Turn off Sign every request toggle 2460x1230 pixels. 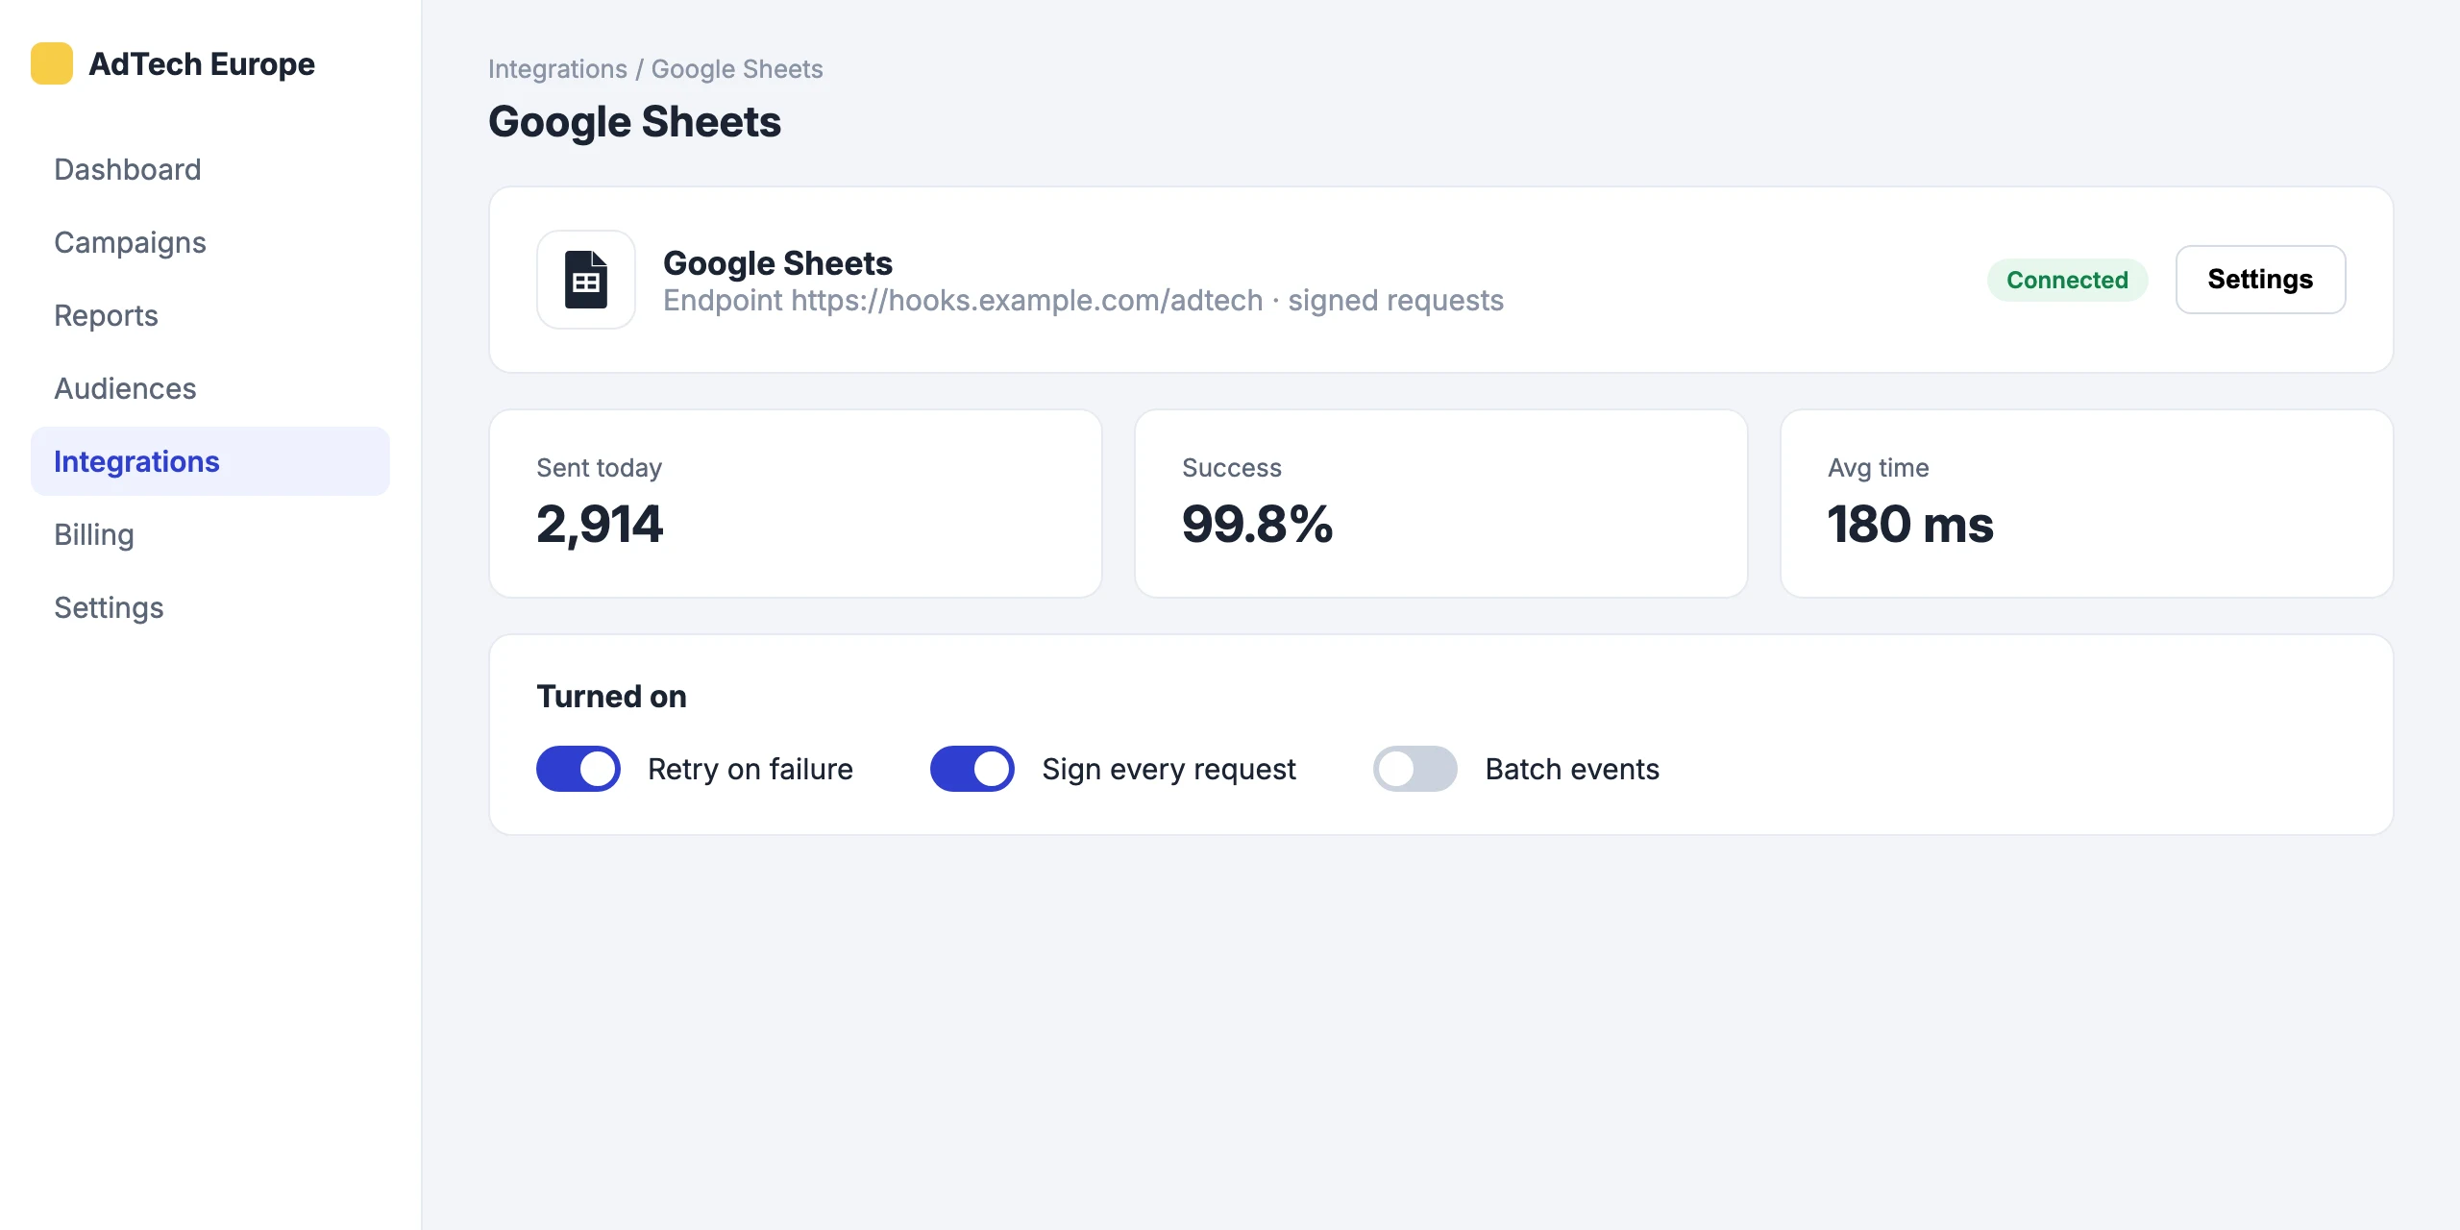[x=972, y=769]
